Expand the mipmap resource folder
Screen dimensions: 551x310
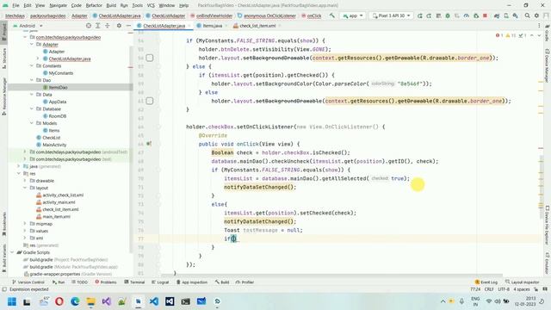point(25,224)
